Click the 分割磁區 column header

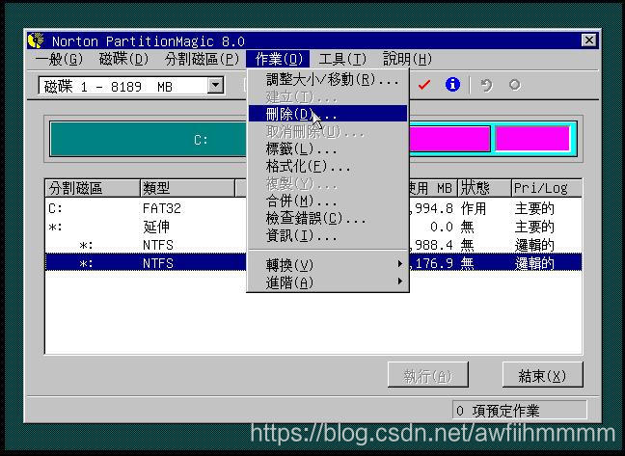click(x=92, y=188)
